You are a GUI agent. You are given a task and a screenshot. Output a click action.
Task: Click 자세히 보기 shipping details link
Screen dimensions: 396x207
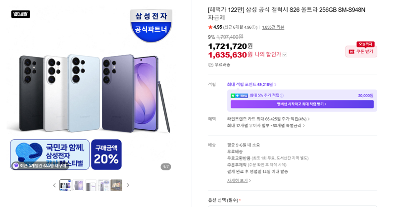239,180
